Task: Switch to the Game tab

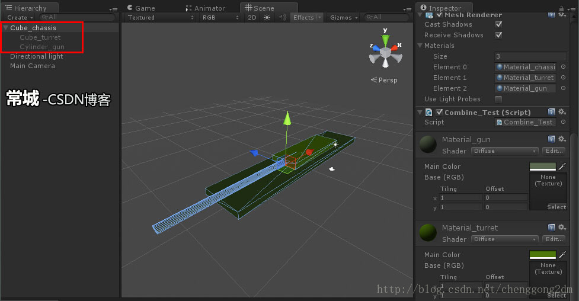Action: click(141, 8)
